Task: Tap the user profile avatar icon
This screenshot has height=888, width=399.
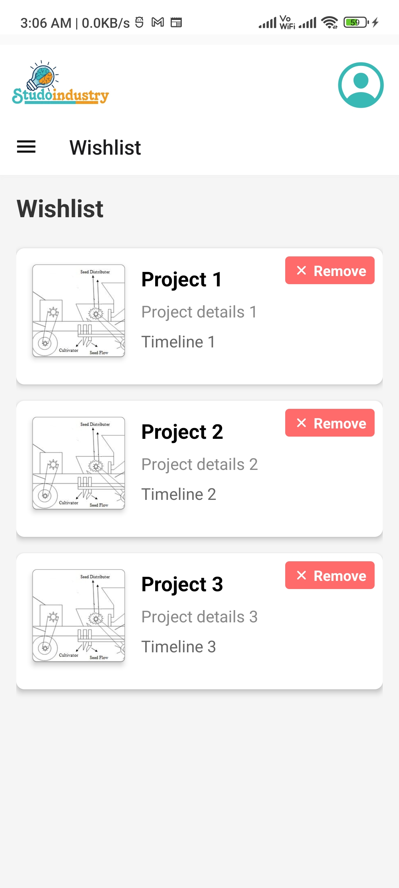Action: [x=361, y=85]
